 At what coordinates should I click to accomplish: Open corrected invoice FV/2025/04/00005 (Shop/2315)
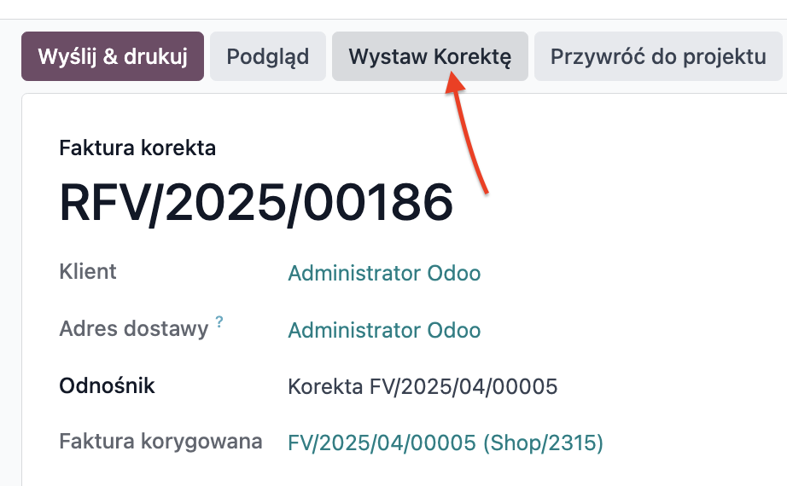coord(446,443)
